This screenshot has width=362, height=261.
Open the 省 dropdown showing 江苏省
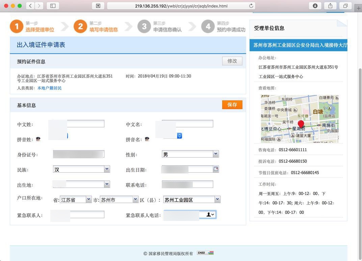76,200
